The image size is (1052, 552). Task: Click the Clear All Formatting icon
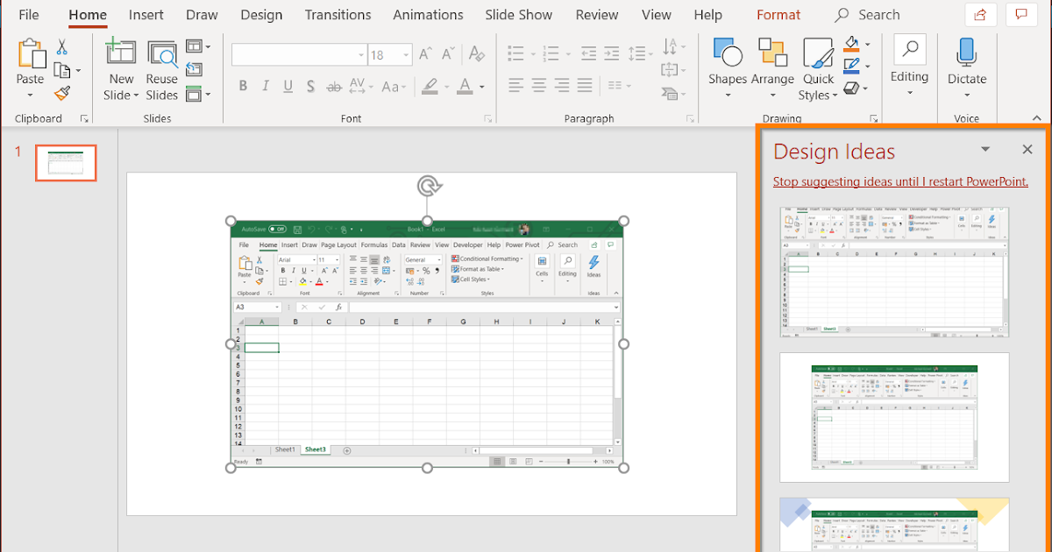pos(477,53)
